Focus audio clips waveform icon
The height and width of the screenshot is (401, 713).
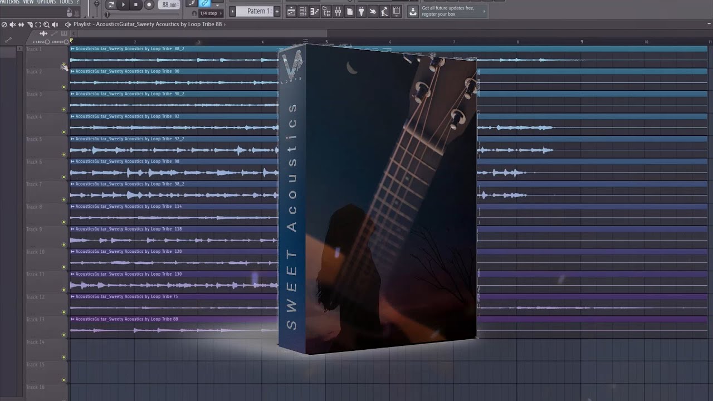click(x=43, y=34)
